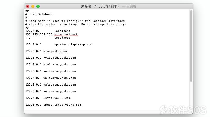Minimize the window with yellow button
The height and width of the screenshot is (117, 210).
coord(33,6)
